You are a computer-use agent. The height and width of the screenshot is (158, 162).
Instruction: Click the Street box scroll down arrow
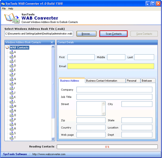[x=103, y=114]
